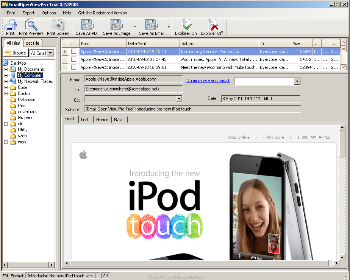
Task: Sort by Size column header
Action: click(302, 44)
